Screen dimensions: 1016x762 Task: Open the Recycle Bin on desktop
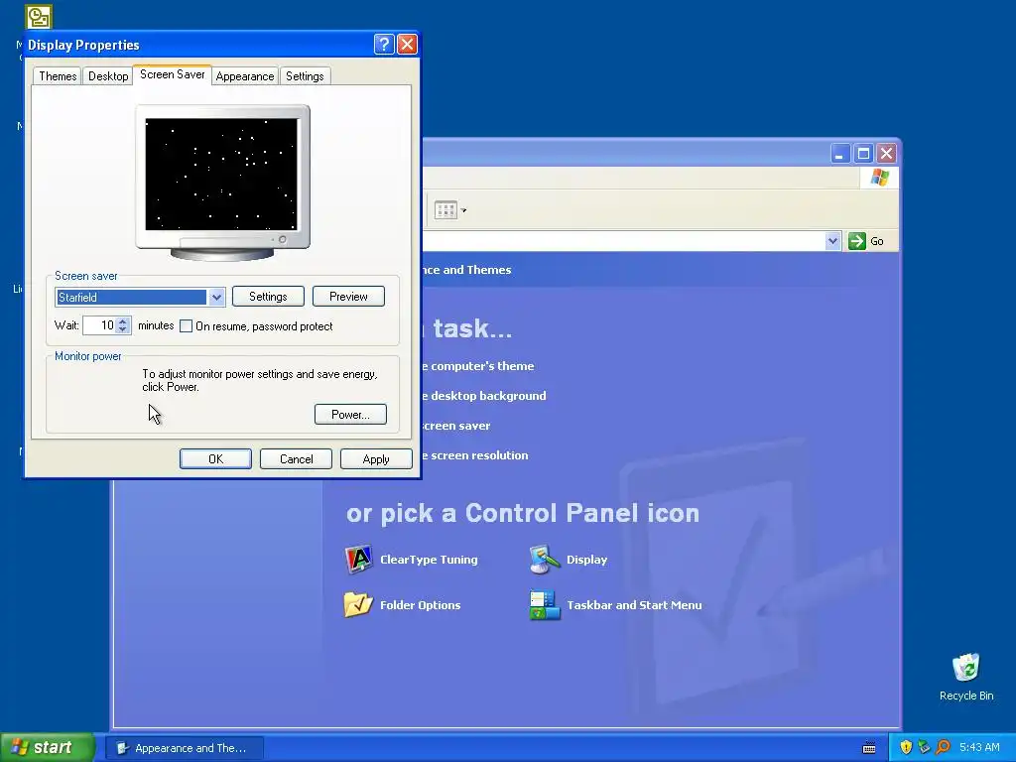(x=966, y=677)
